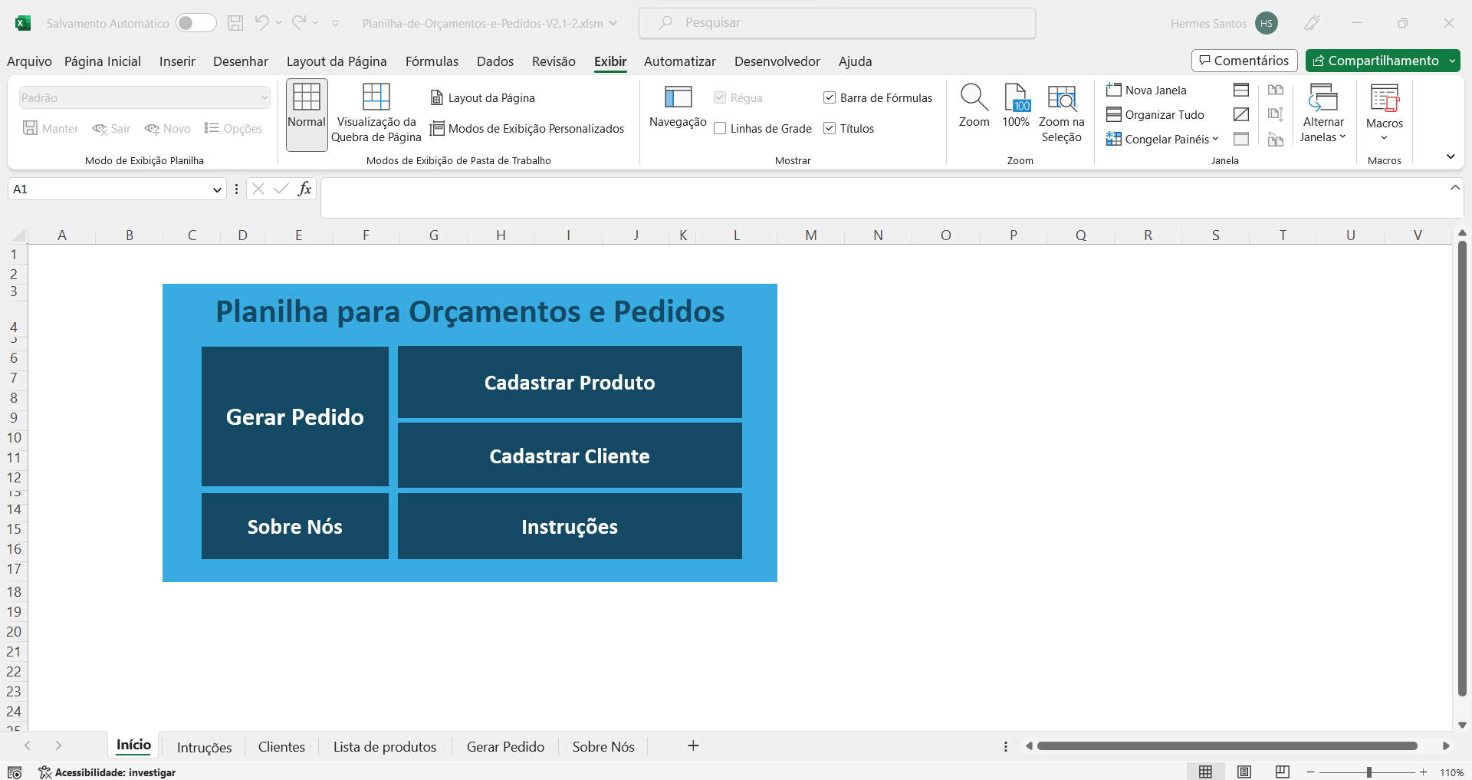
Task: Click status bar Normal view icon
Action: point(1206,772)
